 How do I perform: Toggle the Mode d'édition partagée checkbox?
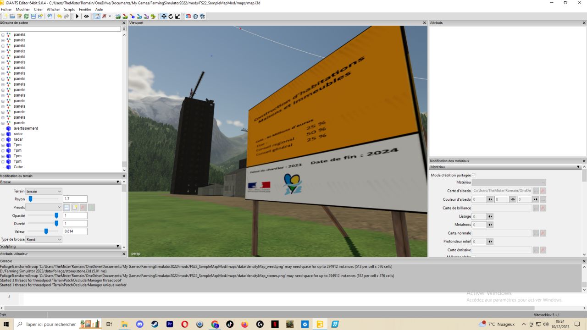474,175
